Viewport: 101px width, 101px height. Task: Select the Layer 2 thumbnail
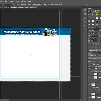tap(93, 85)
